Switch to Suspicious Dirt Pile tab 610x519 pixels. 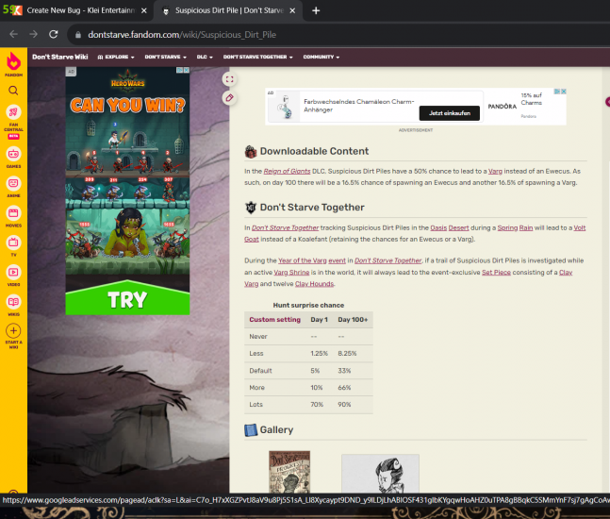pos(228,10)
